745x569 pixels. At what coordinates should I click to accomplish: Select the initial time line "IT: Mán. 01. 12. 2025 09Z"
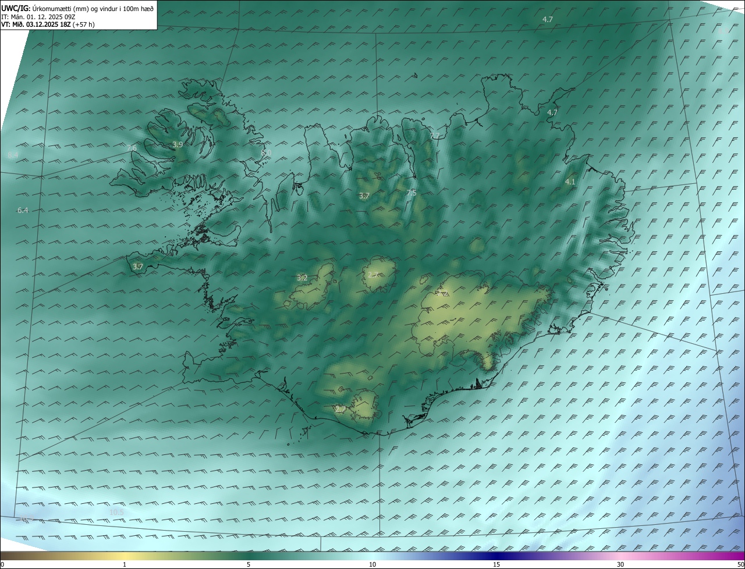pos(38,16)
